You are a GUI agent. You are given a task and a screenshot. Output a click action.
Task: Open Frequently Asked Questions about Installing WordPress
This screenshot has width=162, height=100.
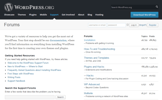[34, 70]
